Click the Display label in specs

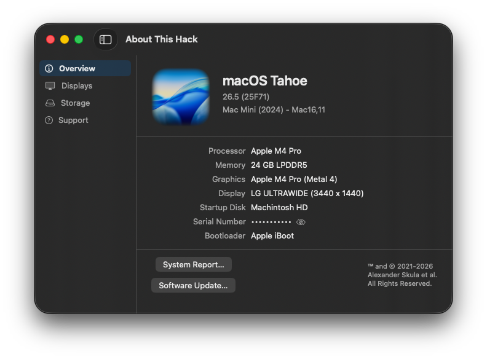tap(232, 194)
